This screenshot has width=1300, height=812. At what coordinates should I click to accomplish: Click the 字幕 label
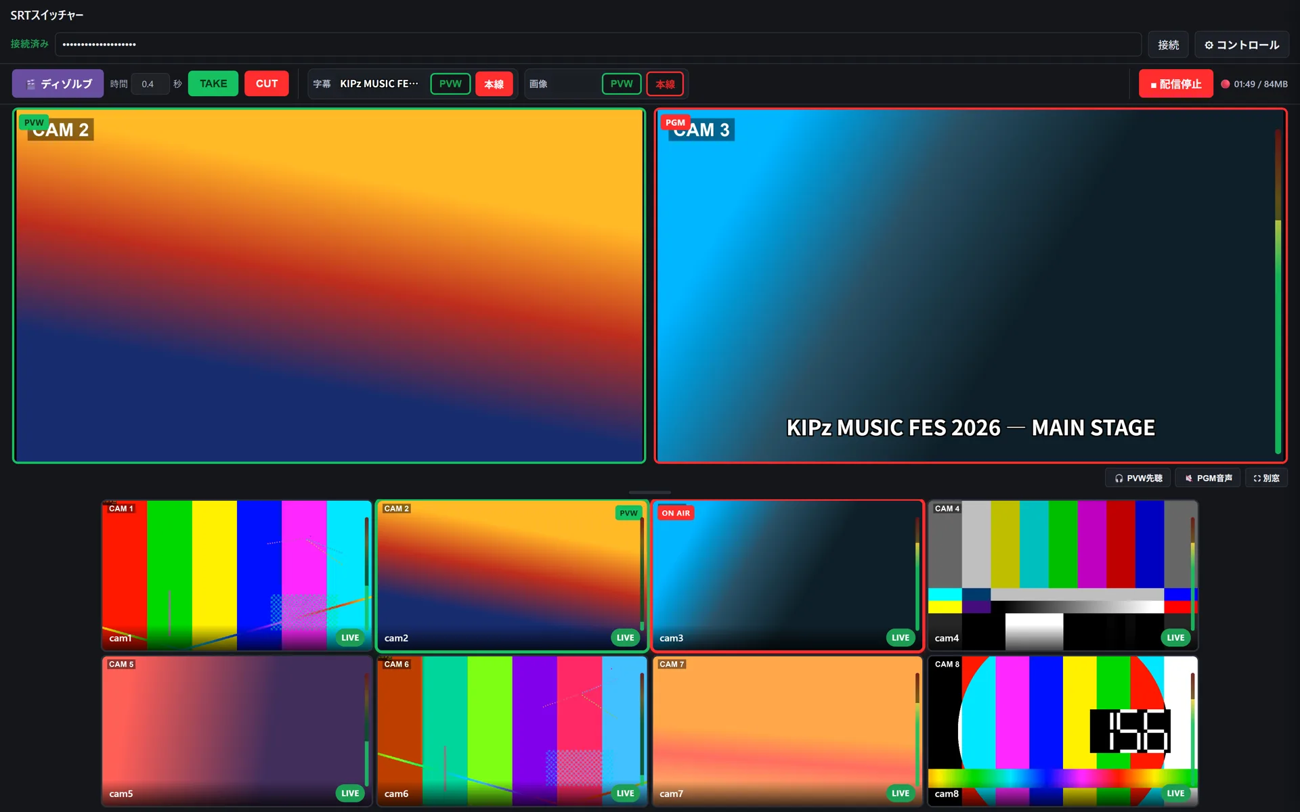point(322,84)
